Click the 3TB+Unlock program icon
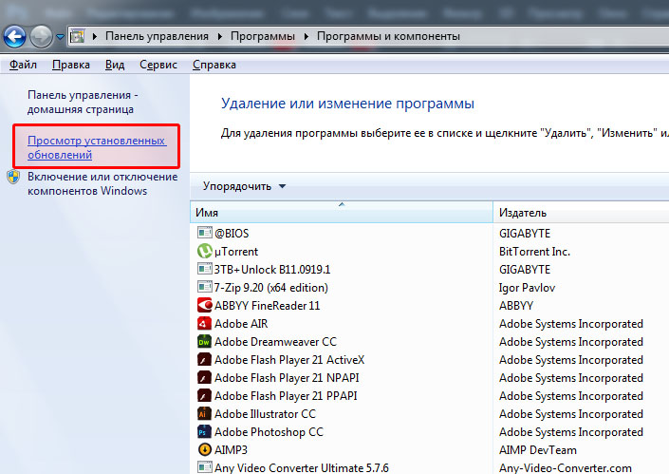This screenshot has height=474, width=669. tap(205, 269)
